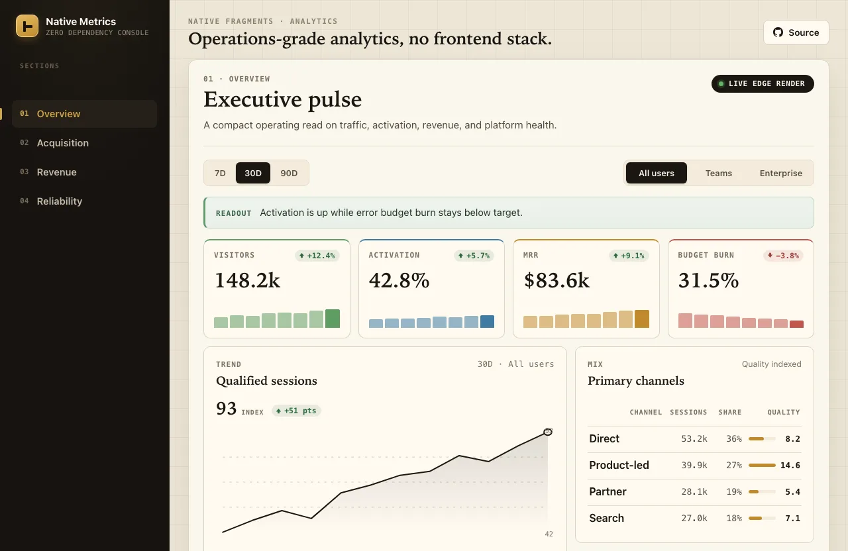Switch the range to 7D
Screen dimensions: 848x551
click(220, 173)
